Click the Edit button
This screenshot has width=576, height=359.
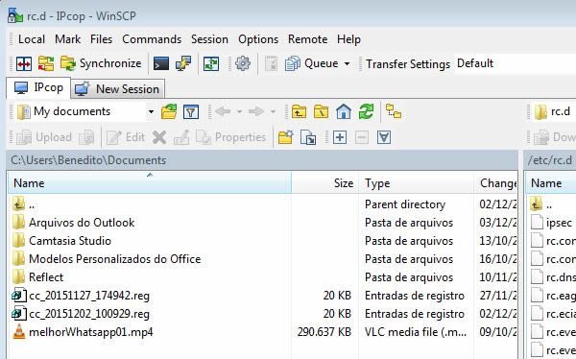point(126,137)
